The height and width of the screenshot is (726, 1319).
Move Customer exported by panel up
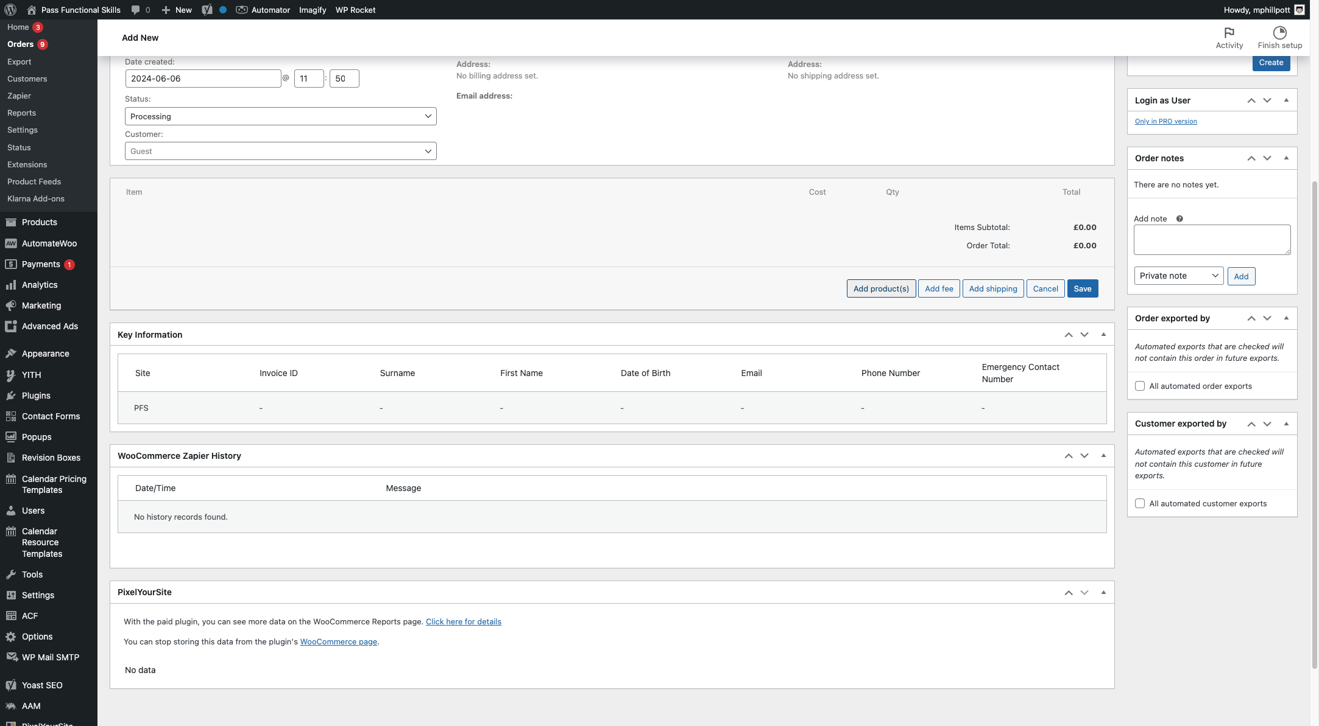pos(1251,424)
